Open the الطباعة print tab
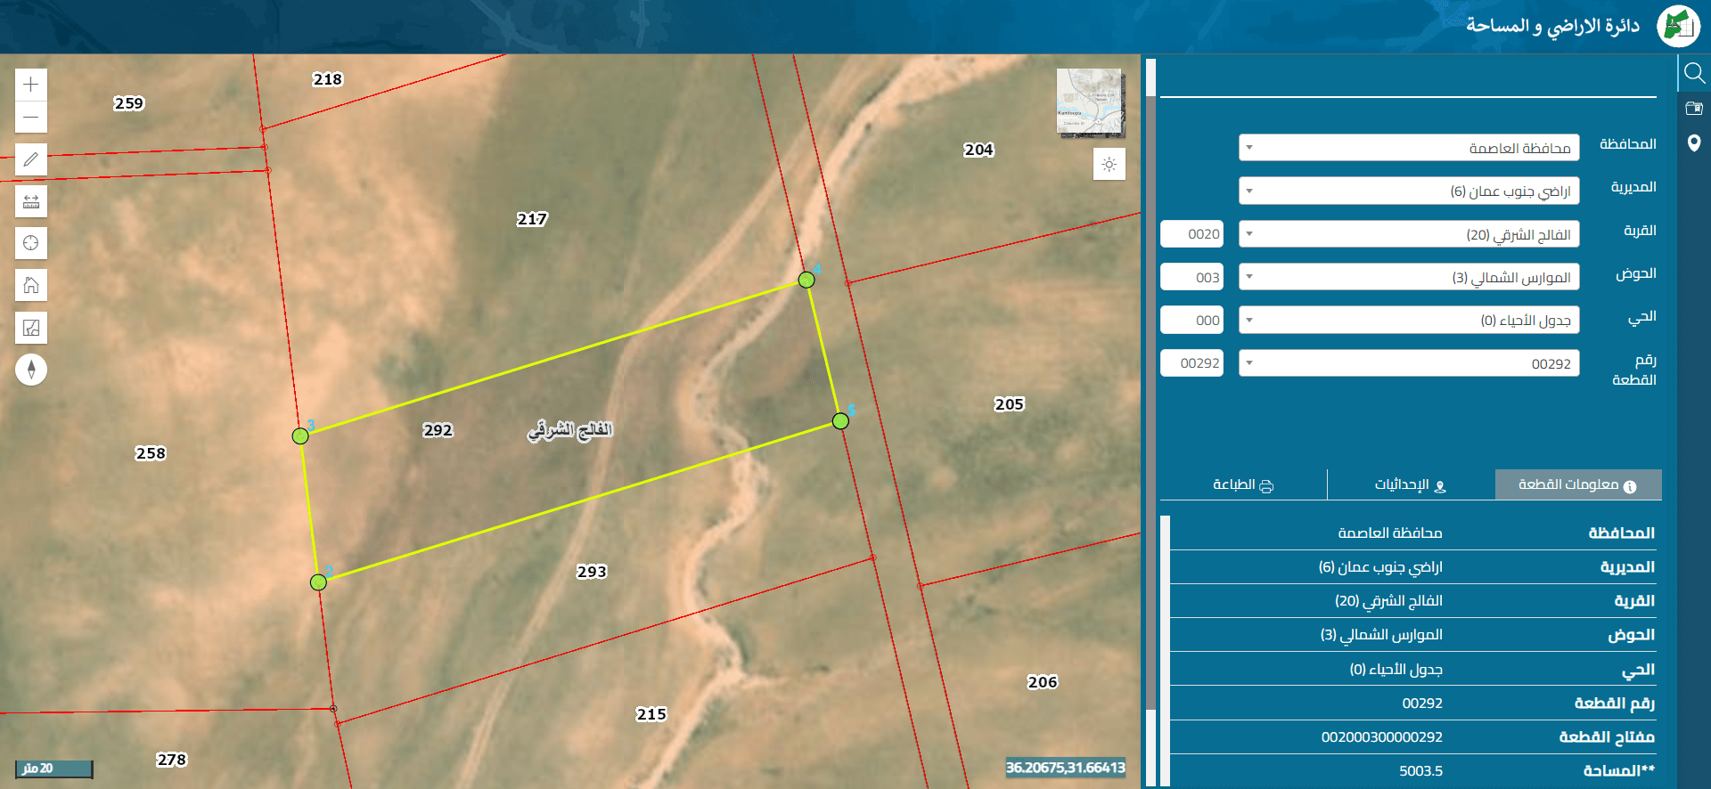The height and width of the screenshot is (789, 1711). (1243, 484)
